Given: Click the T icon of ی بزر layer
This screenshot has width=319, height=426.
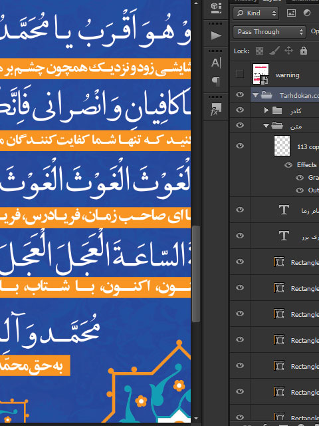Looking at the screenshot, I should pyautogui.click(x=284, y=236).
